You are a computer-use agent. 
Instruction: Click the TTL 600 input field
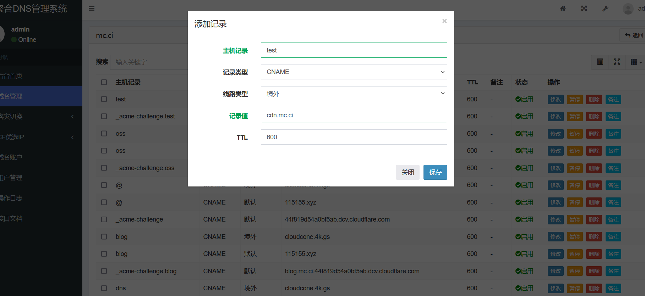coord(354,137)
